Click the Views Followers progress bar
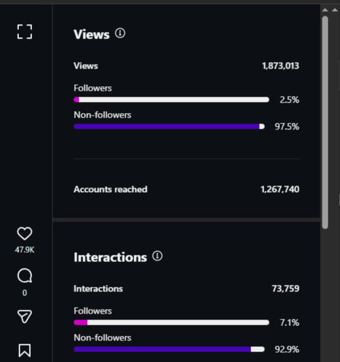 [x=171, y=100]
